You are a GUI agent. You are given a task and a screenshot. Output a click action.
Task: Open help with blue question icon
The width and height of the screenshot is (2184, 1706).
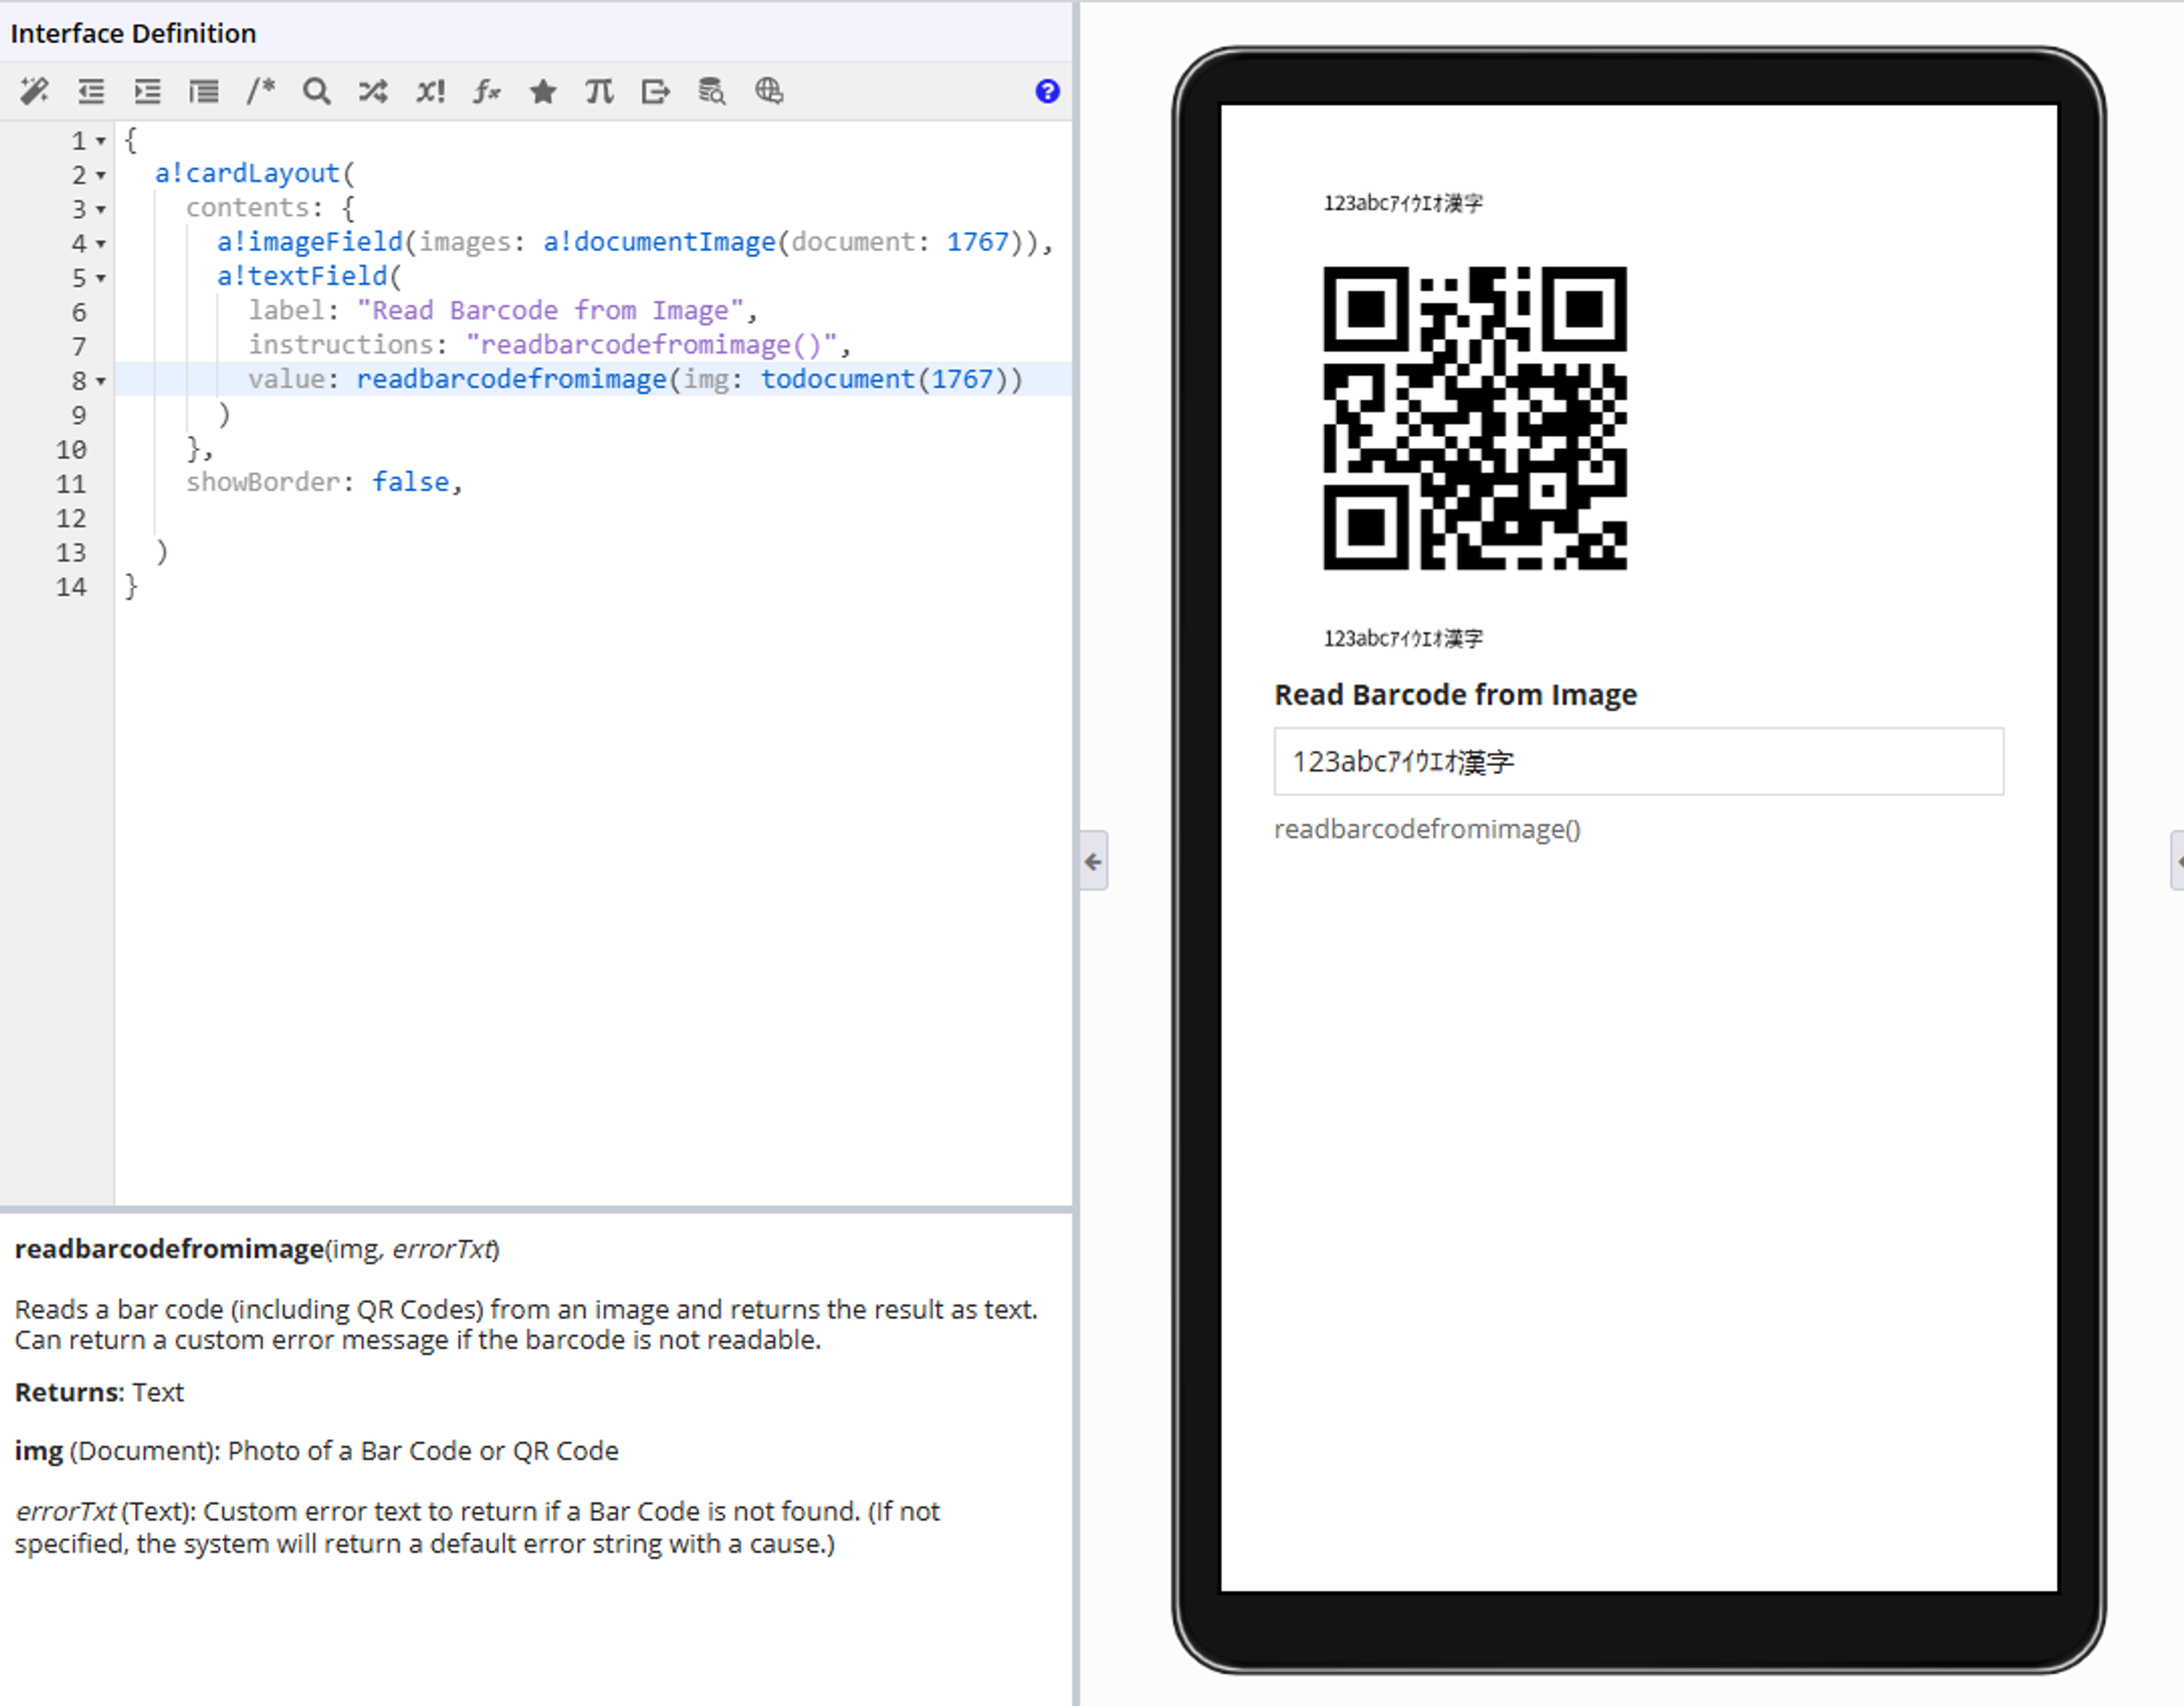coord(1047,91)
